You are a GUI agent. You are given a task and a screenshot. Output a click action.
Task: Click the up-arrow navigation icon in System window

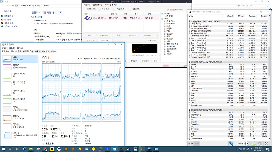pyautogui.click(x=13, y=6)
